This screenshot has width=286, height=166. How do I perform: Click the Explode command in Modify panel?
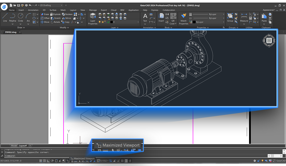(x=56, y=14)
